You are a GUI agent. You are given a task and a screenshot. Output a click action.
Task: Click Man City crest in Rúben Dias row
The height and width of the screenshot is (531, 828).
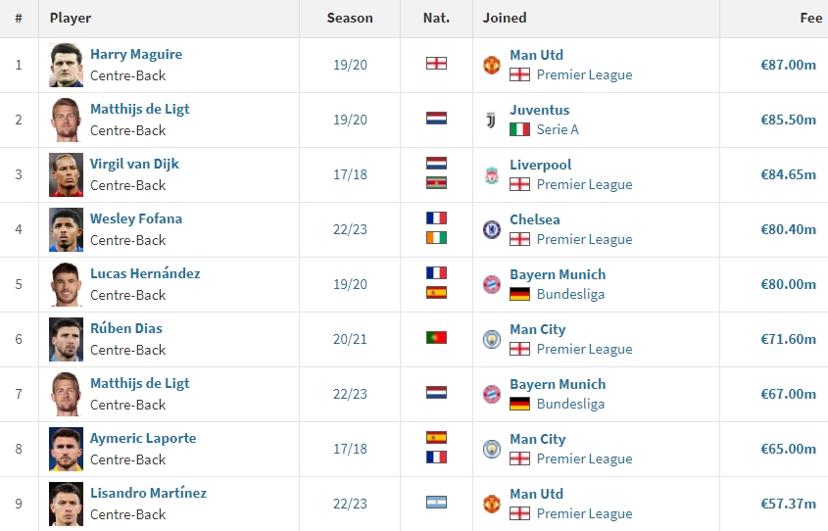(x=492, y=339)
